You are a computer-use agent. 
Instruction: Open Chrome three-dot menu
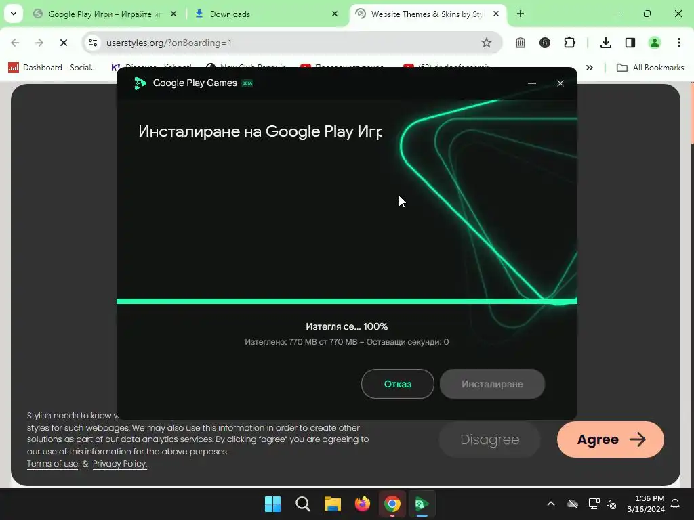point(679,43)
